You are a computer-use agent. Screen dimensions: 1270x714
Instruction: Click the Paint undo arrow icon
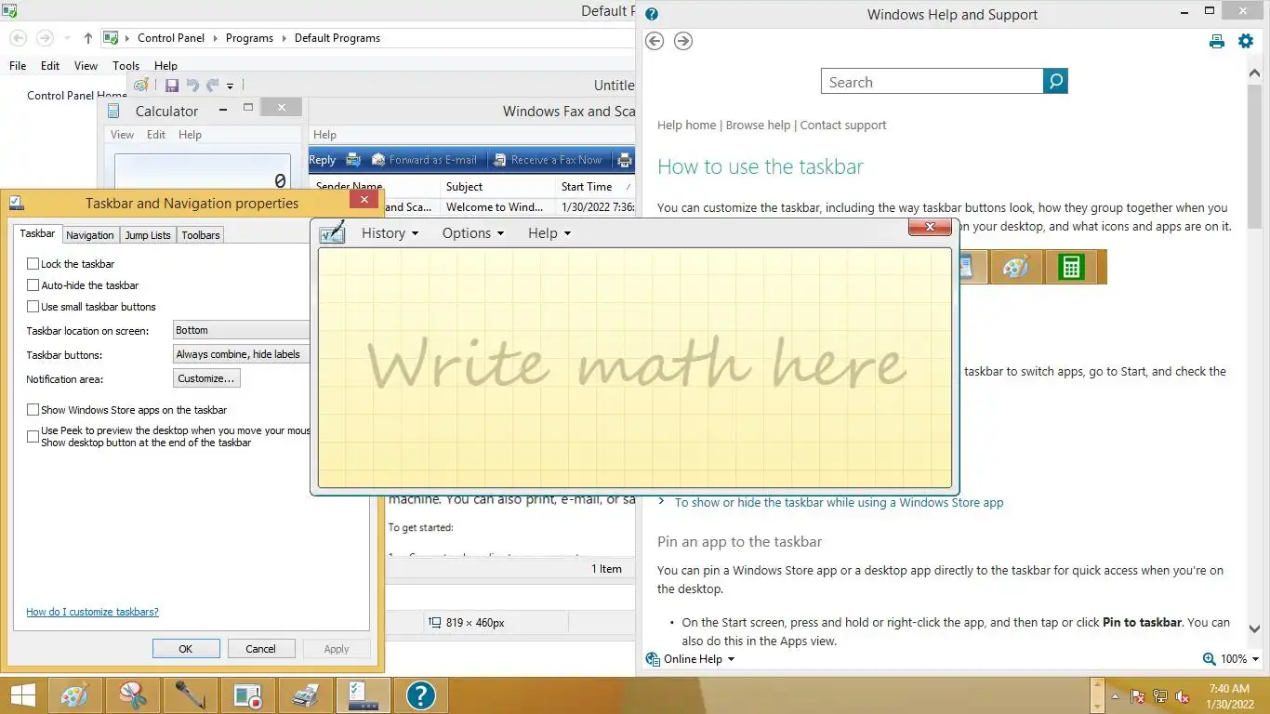click(x=192, y=86)
